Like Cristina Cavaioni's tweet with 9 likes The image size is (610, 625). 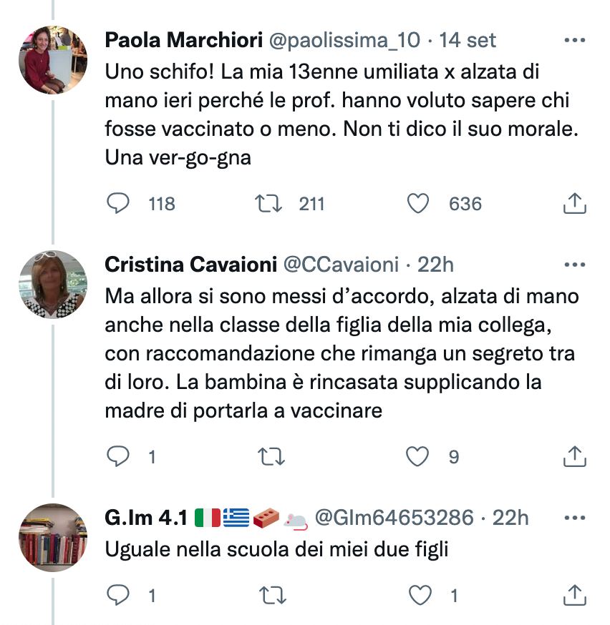417,456
